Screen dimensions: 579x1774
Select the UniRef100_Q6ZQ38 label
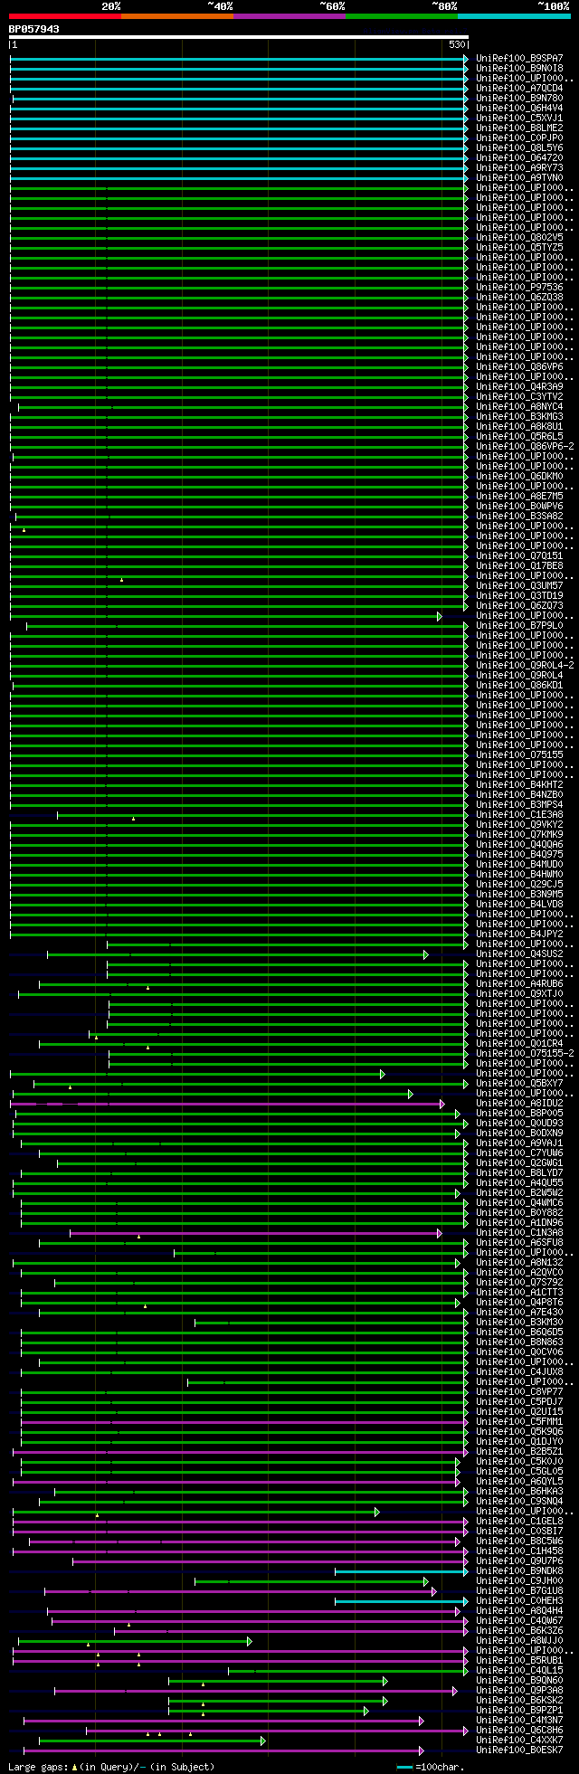[x=519, y=298]
